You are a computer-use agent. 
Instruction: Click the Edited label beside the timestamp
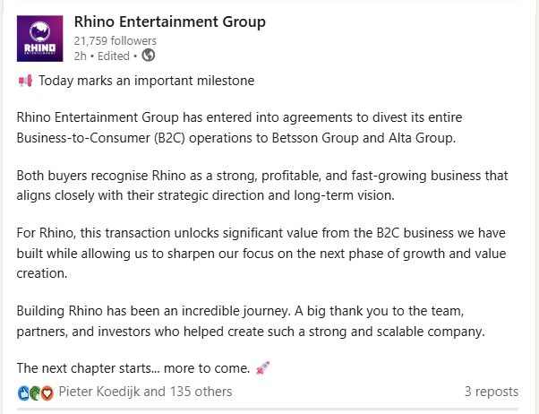(112, 55)
